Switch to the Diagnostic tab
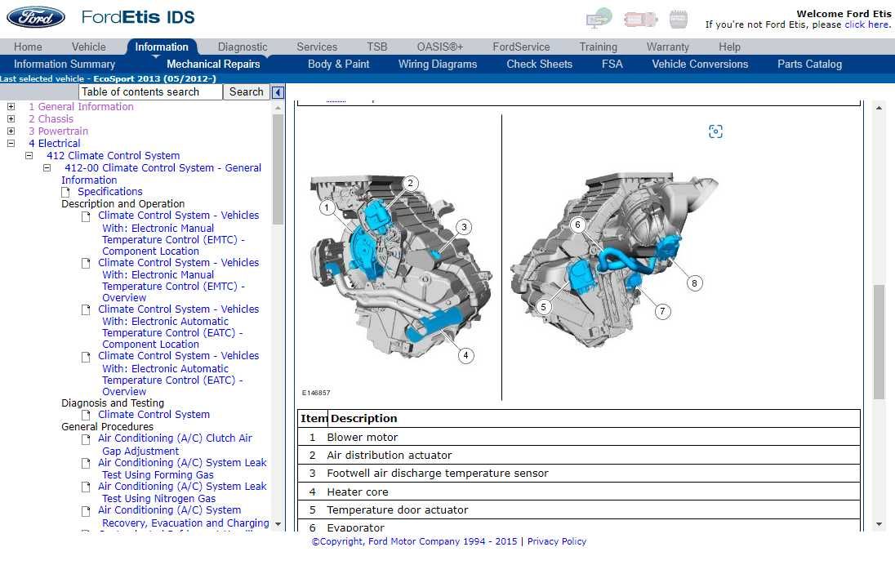895x565 pixels. tap(243, 47)
